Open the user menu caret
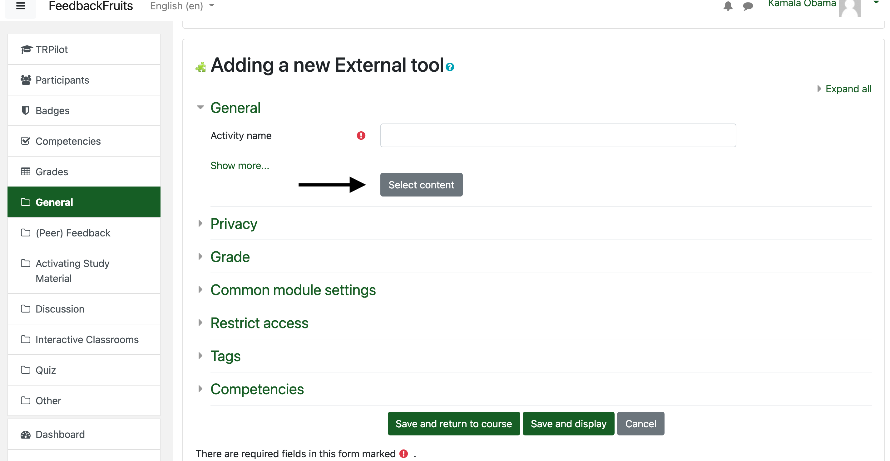 [x=876, y=2]
